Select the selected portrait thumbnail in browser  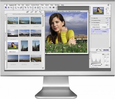click(x=13, y=46)
